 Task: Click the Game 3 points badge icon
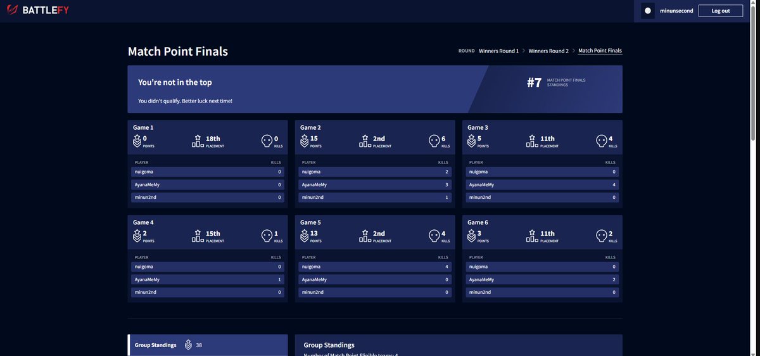(471, 141)
